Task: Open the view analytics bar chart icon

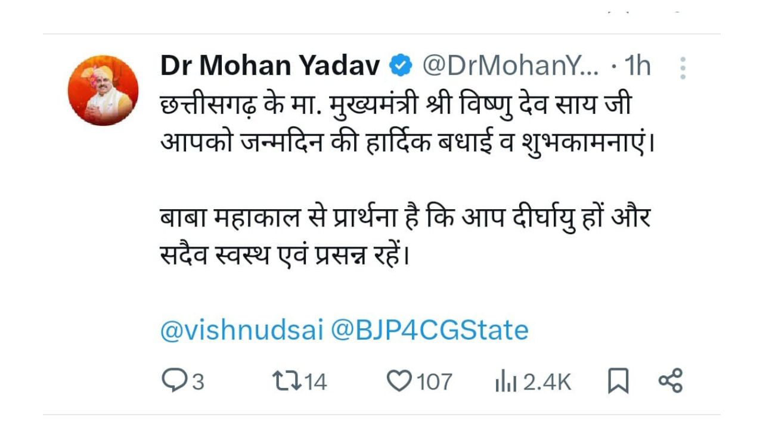Action: 507,381
